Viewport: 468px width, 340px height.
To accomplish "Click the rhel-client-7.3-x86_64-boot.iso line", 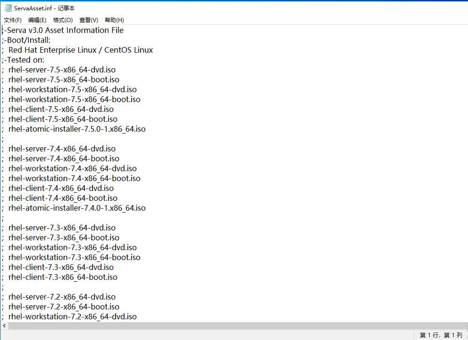I will coord(62,277).
